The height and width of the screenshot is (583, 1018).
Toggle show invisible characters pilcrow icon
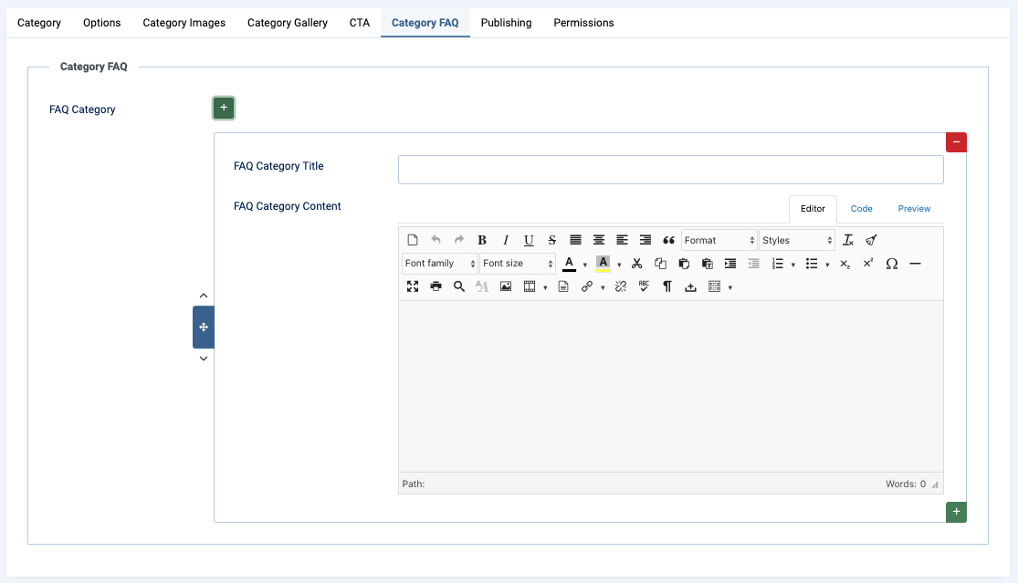(x=667, y=286)
